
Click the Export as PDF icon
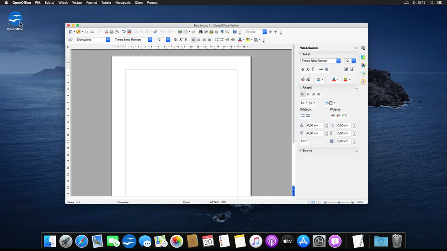[x=106, y=32]
